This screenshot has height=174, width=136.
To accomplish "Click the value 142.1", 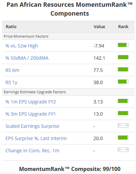I will [99, 58].
